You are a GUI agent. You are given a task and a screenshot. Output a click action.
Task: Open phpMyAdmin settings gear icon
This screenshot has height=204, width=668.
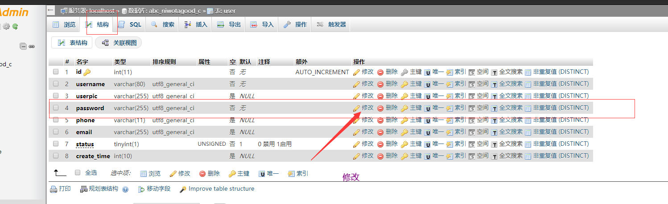coord(6,27)
